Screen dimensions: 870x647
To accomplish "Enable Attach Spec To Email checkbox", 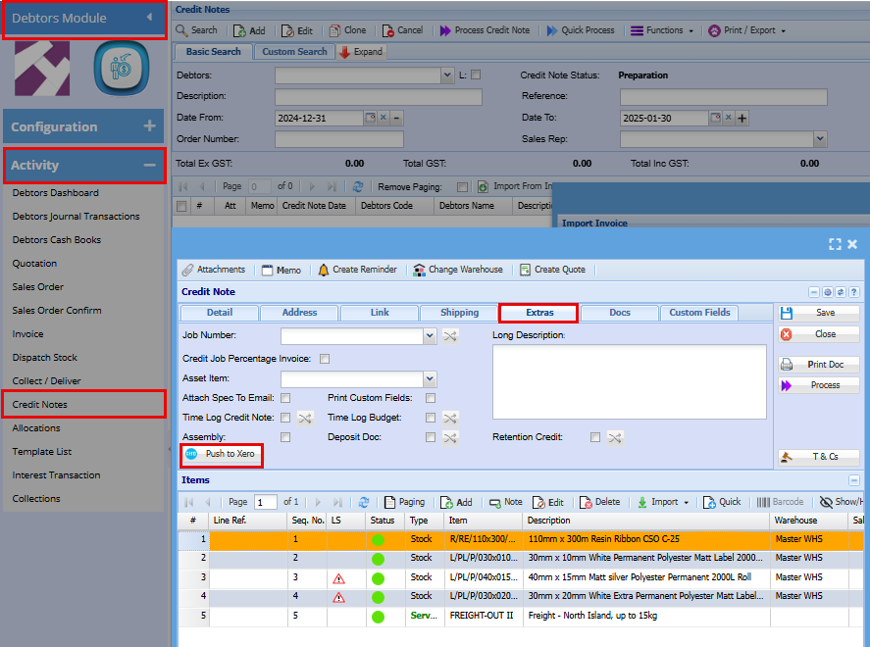I will tap(285, 398).
